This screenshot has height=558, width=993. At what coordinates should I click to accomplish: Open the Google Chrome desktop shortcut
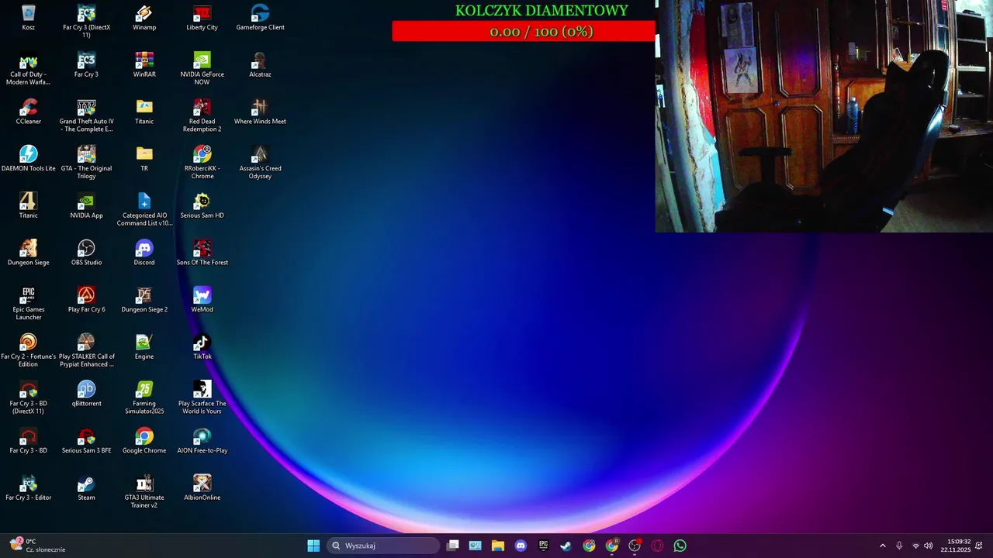(144, 441)
